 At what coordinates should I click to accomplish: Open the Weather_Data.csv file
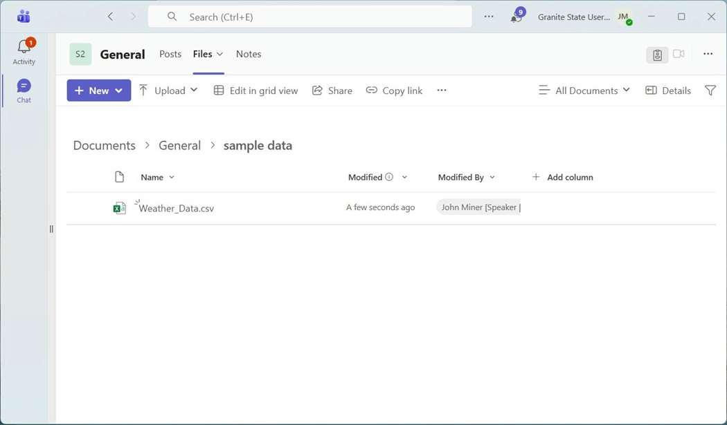click(177, 208)
